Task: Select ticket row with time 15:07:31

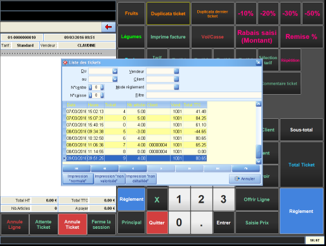Action: [x=136, y=118]
